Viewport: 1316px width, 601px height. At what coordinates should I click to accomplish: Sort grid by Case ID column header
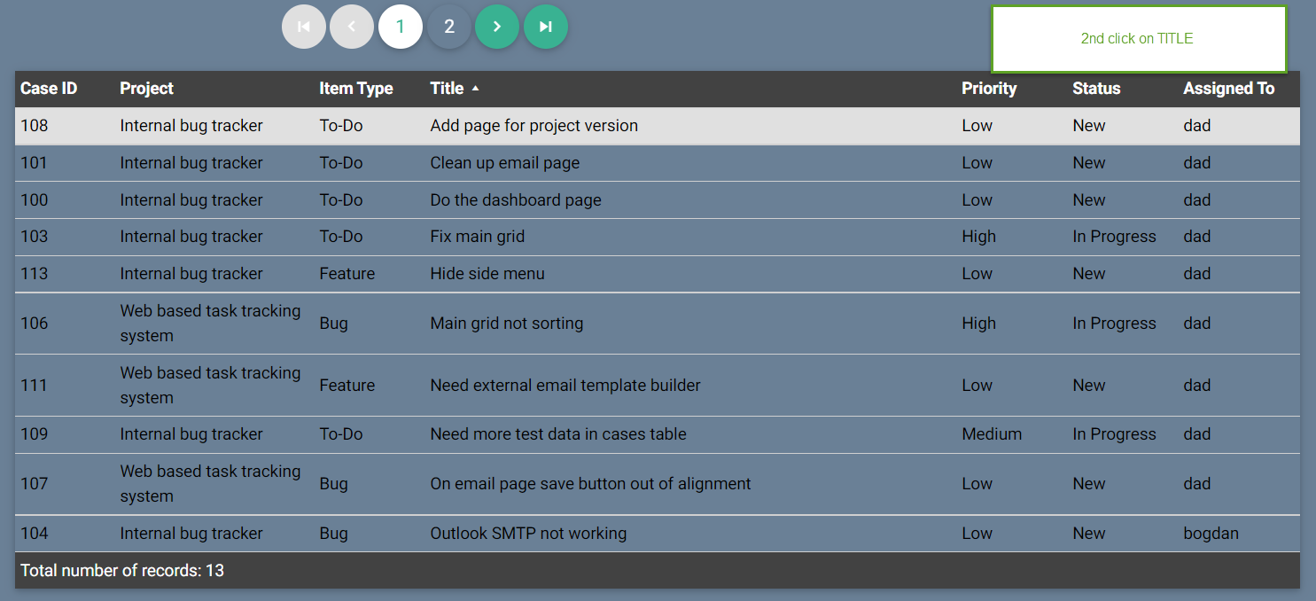click(49, 89)
